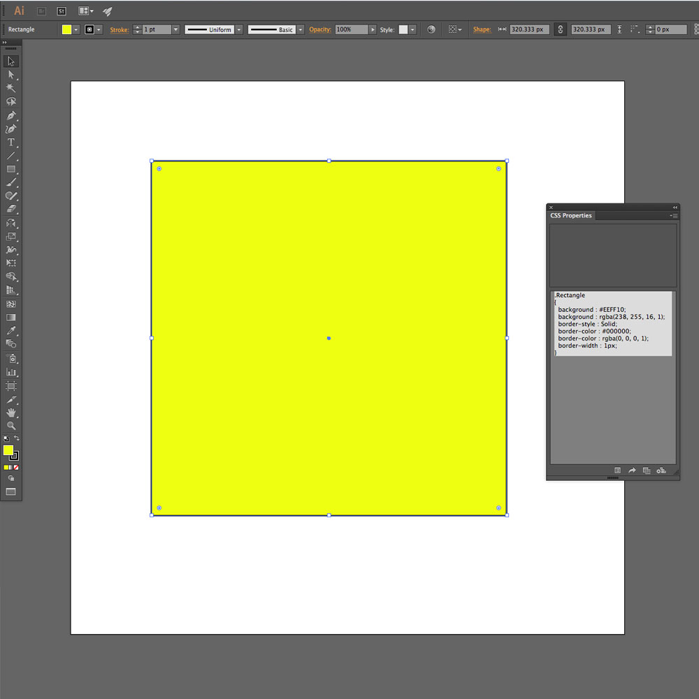Viewport: 699px width, 699px height.
Task: Select the Mesh tool
Action: click(x=11, y=304)
